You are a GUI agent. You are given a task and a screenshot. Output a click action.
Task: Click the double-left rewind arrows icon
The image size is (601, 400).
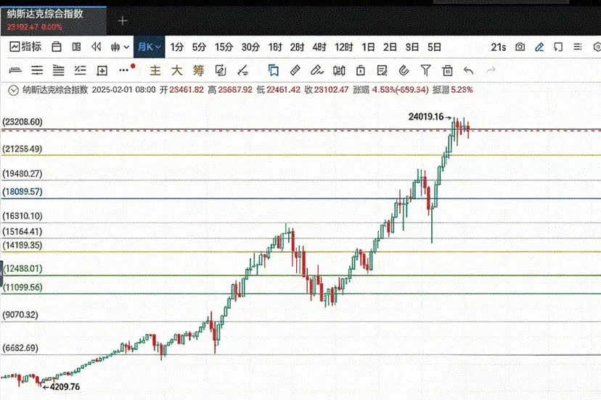pyautogui.click(x=97, y=46)
